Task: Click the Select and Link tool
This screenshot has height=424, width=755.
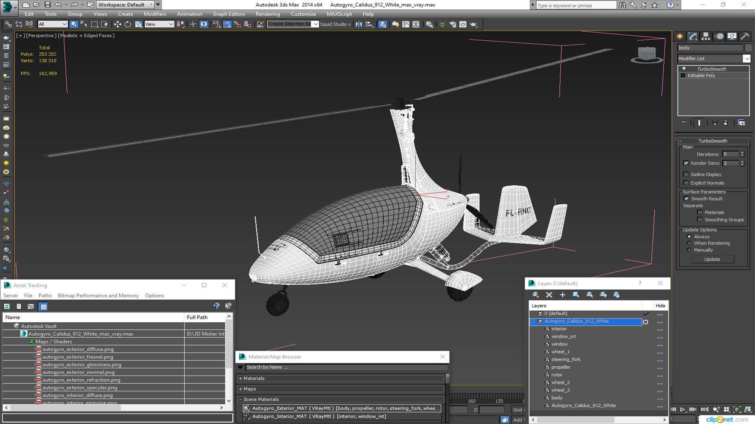Action: click(x=8, y=24)
